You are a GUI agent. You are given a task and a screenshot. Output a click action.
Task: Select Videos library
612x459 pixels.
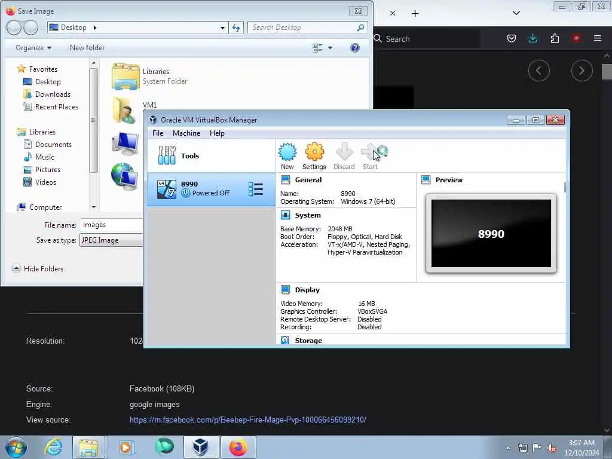click(x=40, y=182)
